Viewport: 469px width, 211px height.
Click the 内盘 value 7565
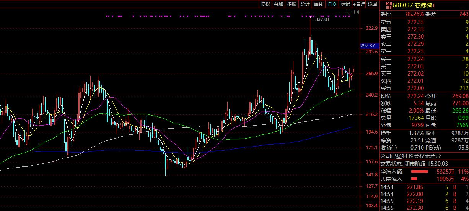(x=462, y=125)
